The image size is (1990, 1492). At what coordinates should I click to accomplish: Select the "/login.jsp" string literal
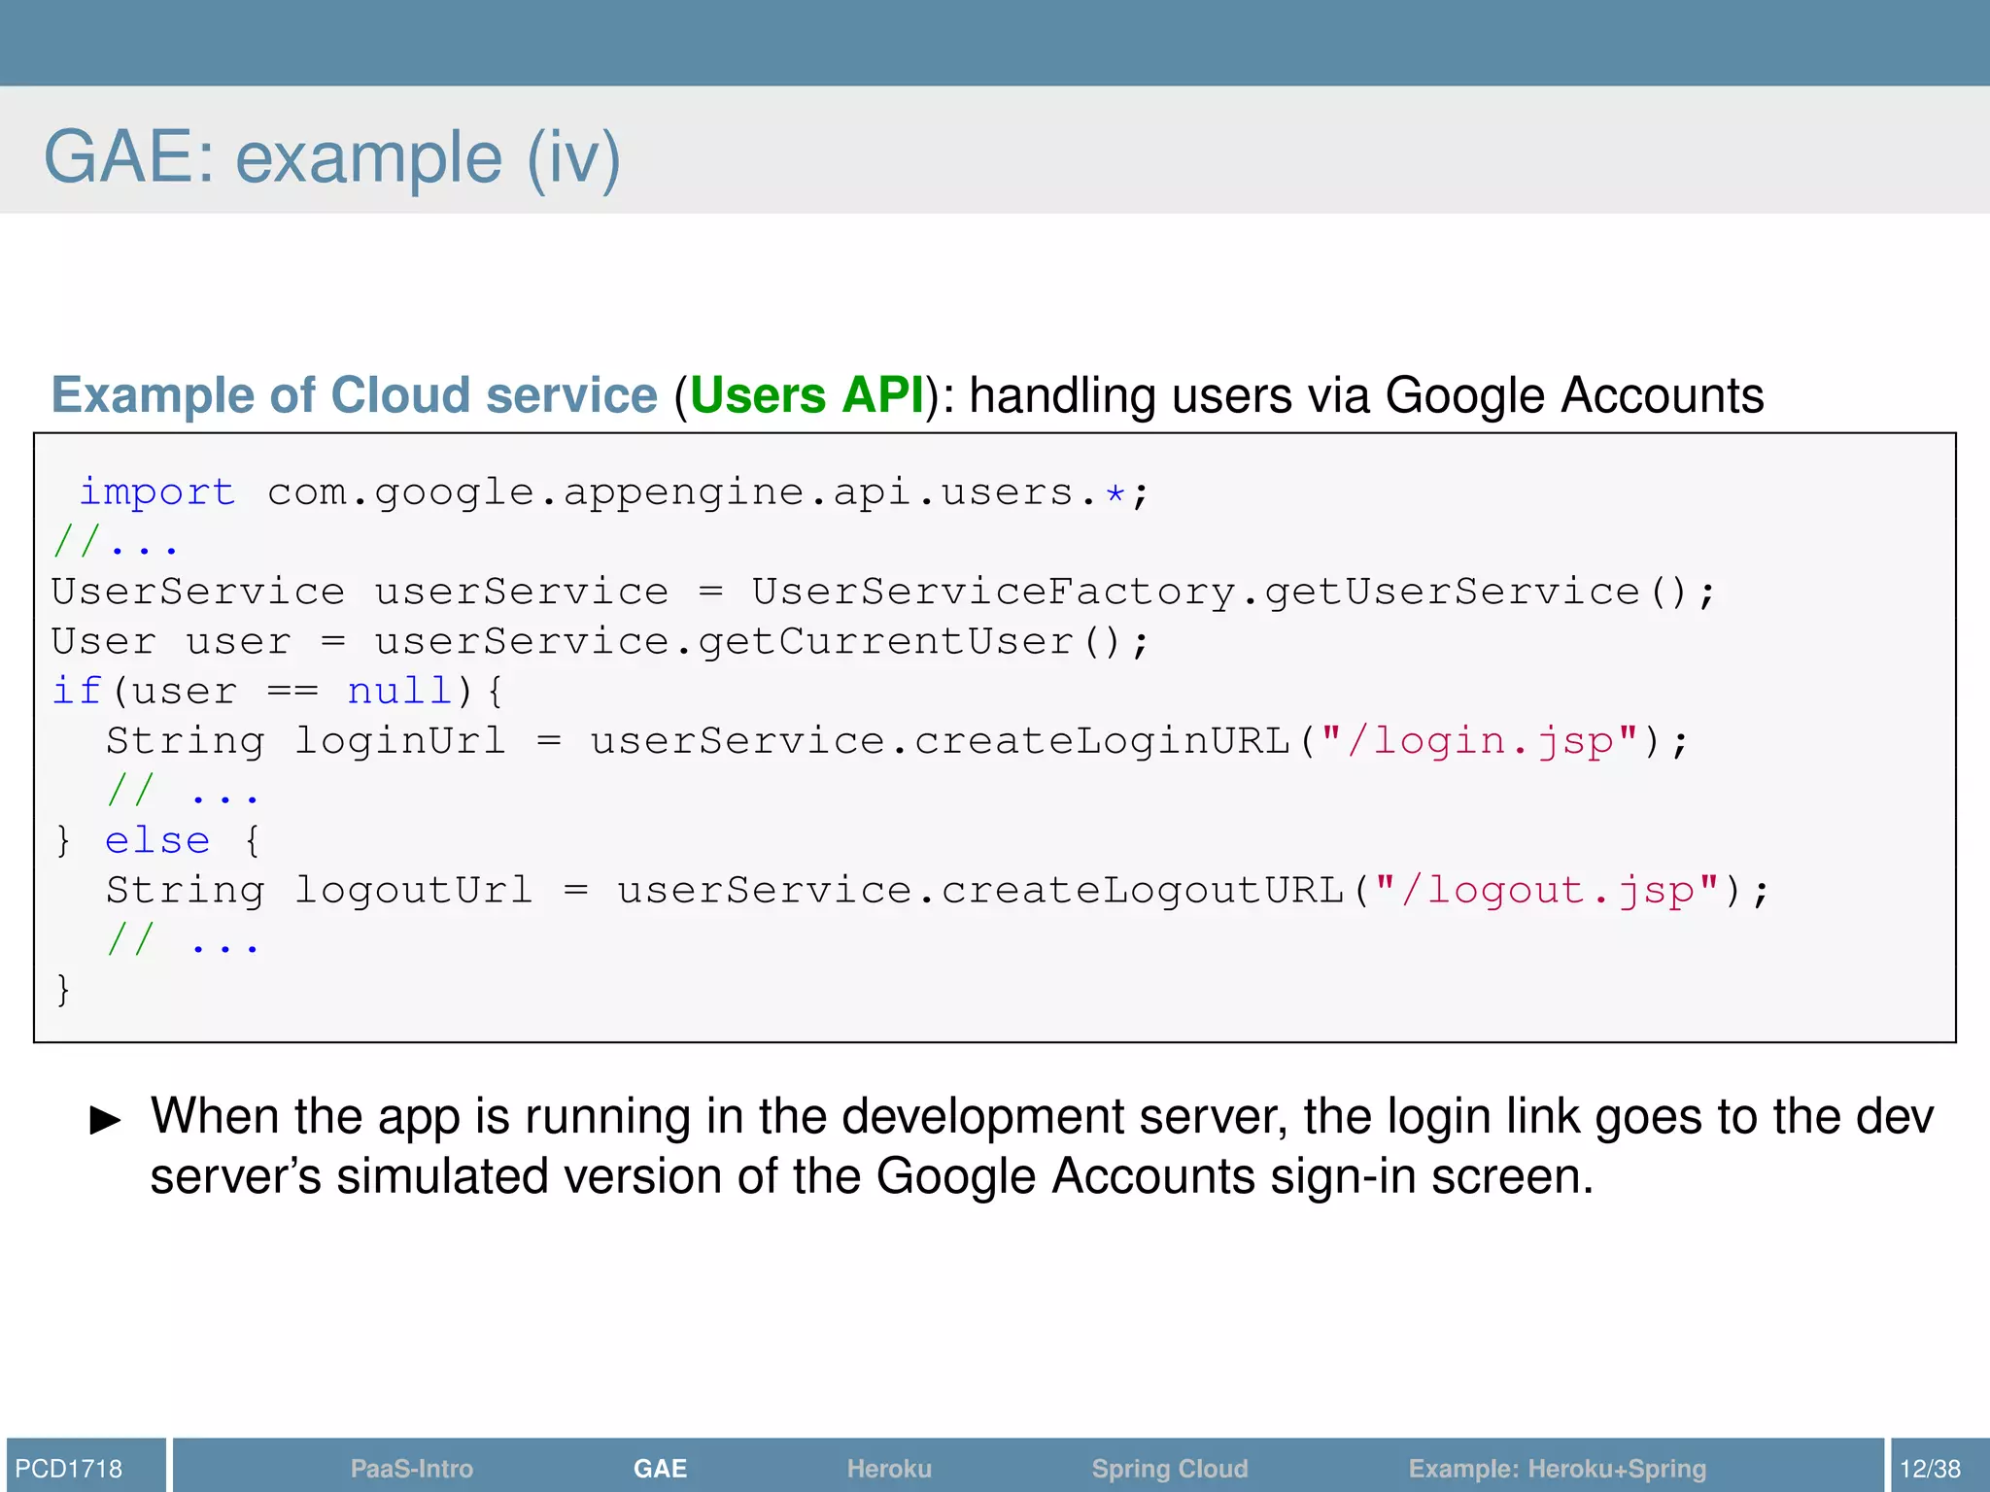(x=1480, y=741)
